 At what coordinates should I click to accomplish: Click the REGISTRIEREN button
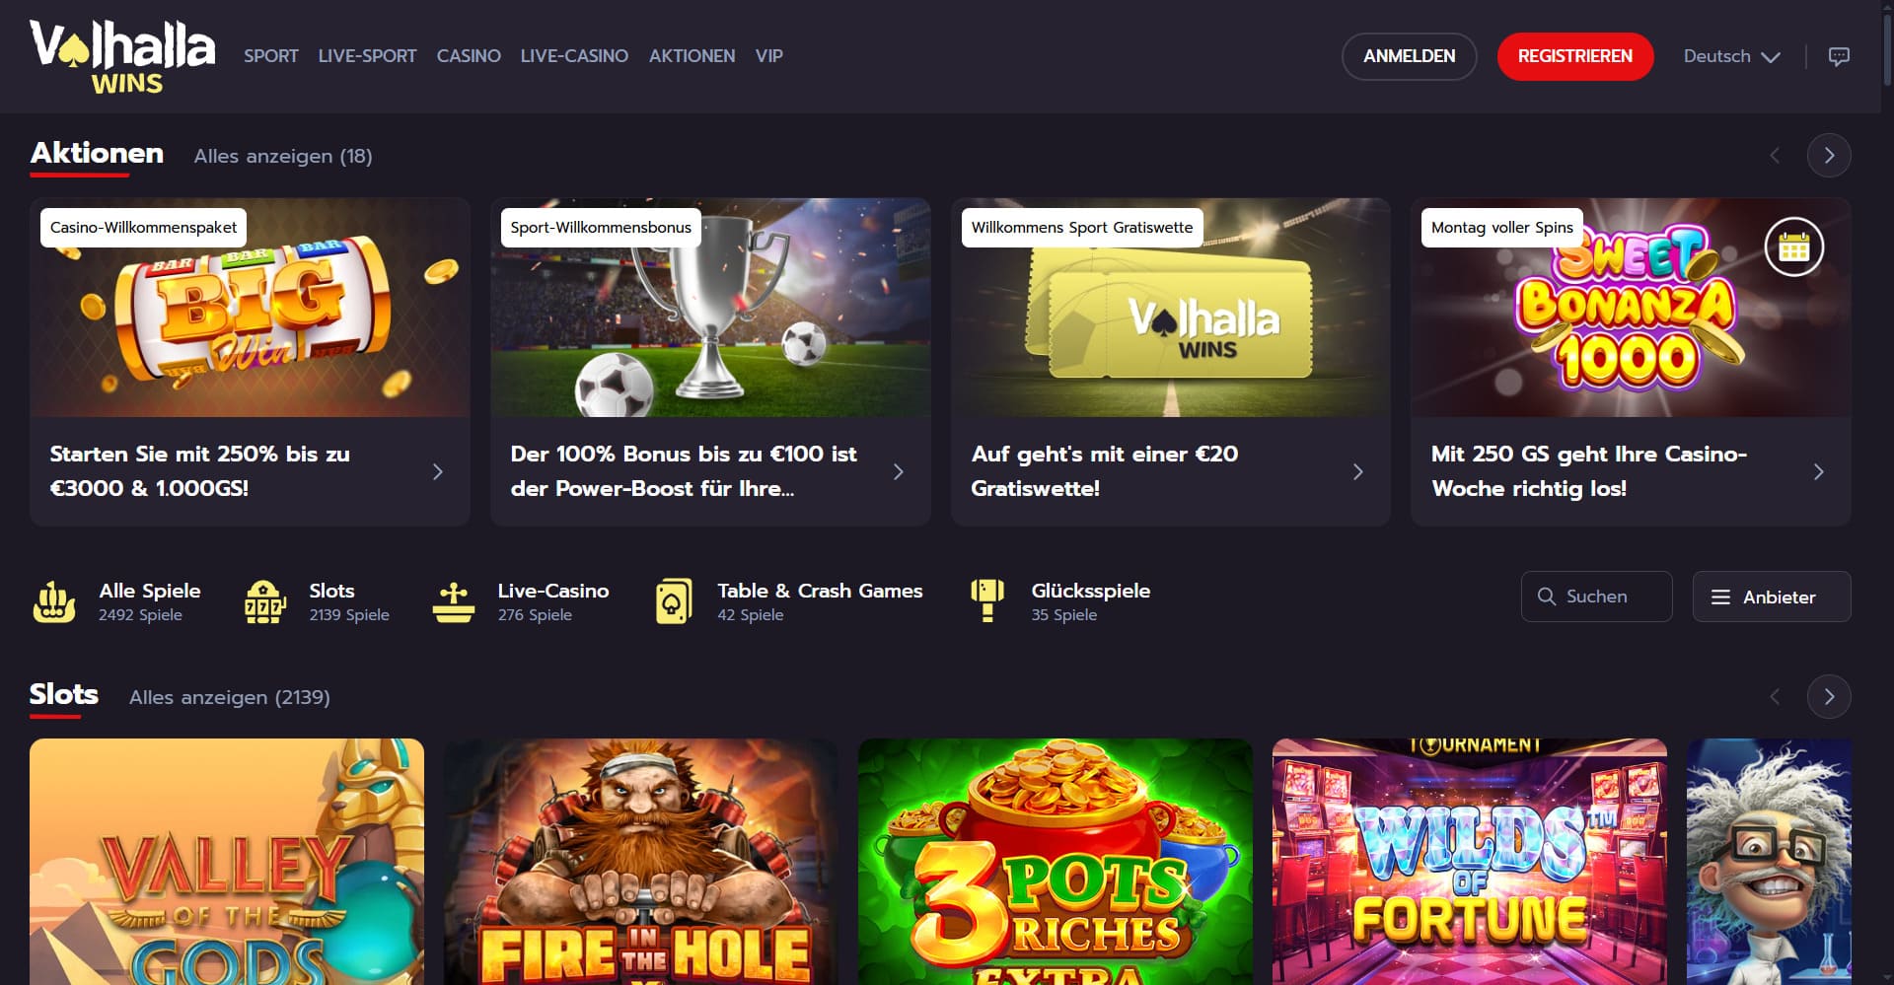[x=1575, y=56]
